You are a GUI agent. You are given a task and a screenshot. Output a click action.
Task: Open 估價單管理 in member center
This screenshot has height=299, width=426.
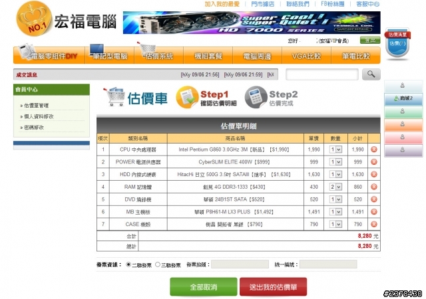click(36, 106)
